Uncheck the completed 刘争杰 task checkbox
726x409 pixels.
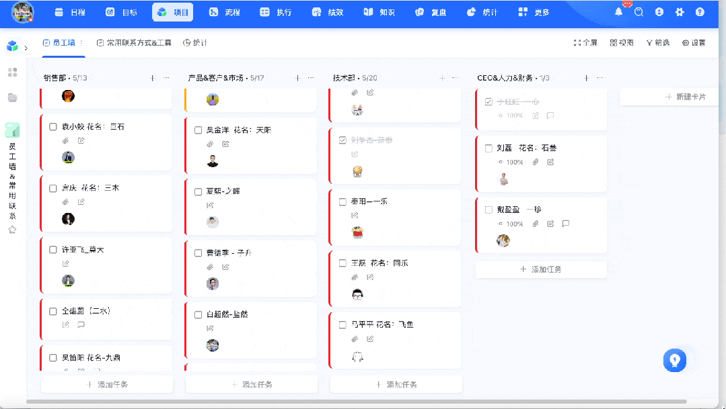[342, 140]
